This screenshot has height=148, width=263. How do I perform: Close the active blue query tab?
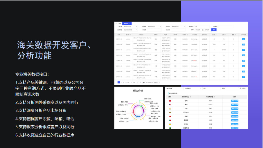click(130, 23)
